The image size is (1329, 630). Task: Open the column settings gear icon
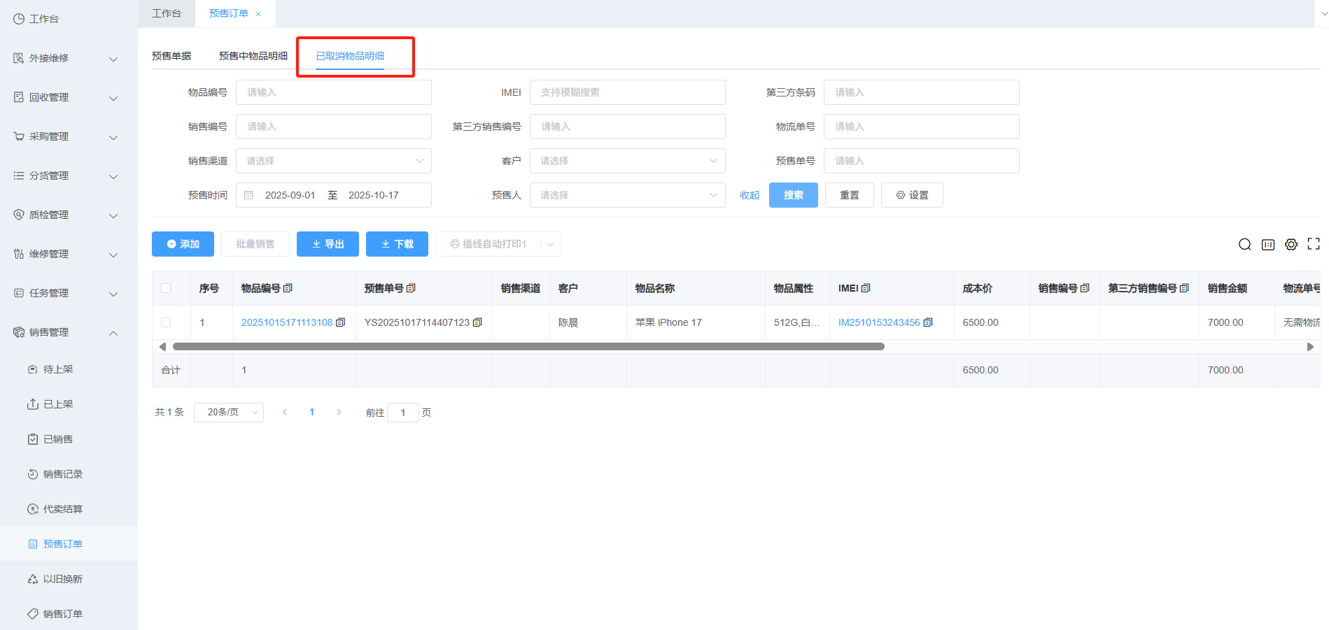pos(1291,244)
